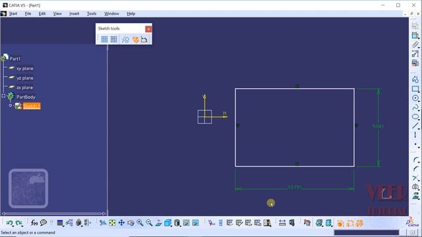Click the tree scrollbar right arrow

point(104,213)
